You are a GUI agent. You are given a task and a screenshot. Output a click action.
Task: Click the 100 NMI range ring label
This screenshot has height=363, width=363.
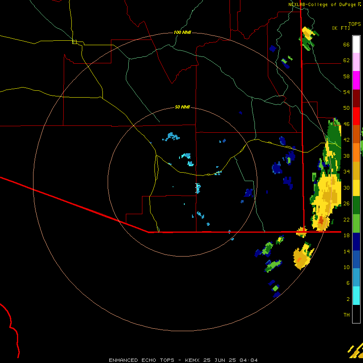coord(182,32)
